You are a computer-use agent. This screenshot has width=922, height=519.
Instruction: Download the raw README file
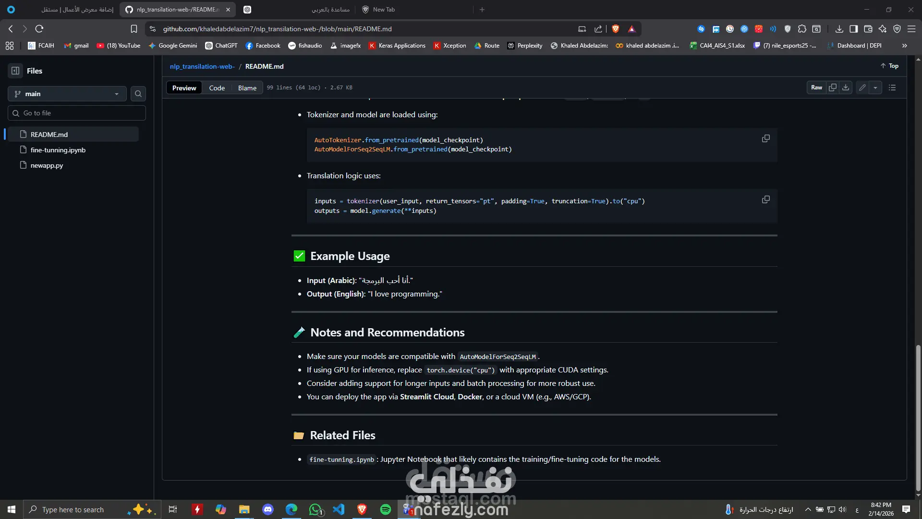point(846,87)
